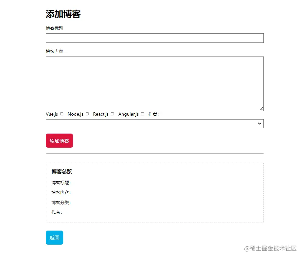Click the textarea resize handle
304x259 pixels.
[x=261, y=108]
